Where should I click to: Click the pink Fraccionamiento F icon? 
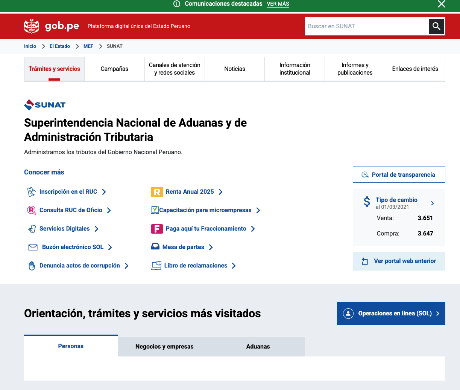(x=157, y=229)
